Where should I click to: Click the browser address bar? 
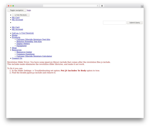tap(70, 6)
